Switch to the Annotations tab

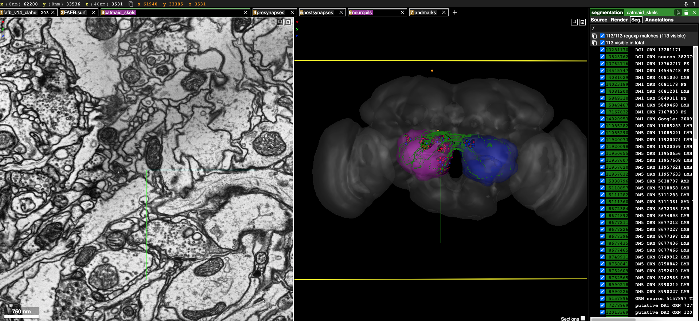coord(659,20)
